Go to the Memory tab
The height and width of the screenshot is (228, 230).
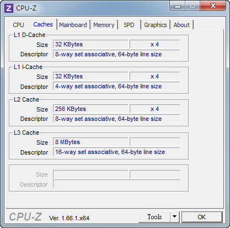tap(104, 25)
